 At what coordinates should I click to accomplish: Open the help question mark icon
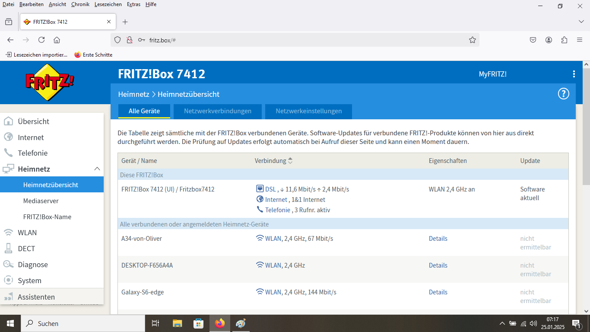click(x=564, y=94)
